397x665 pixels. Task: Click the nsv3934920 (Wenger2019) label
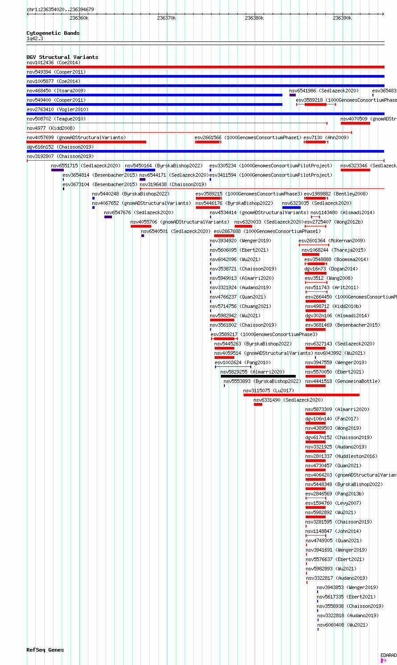(241, 241)
